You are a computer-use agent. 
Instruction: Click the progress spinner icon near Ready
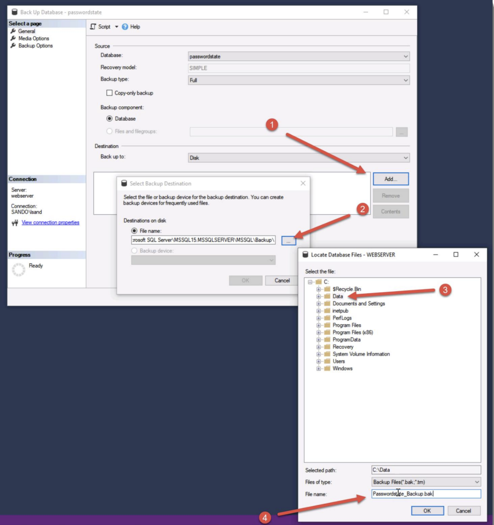[19, 269]
